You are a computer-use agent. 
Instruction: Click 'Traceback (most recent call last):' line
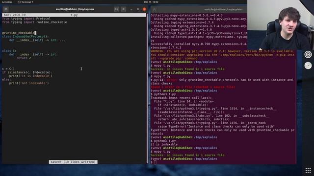[x=181, y=98]
